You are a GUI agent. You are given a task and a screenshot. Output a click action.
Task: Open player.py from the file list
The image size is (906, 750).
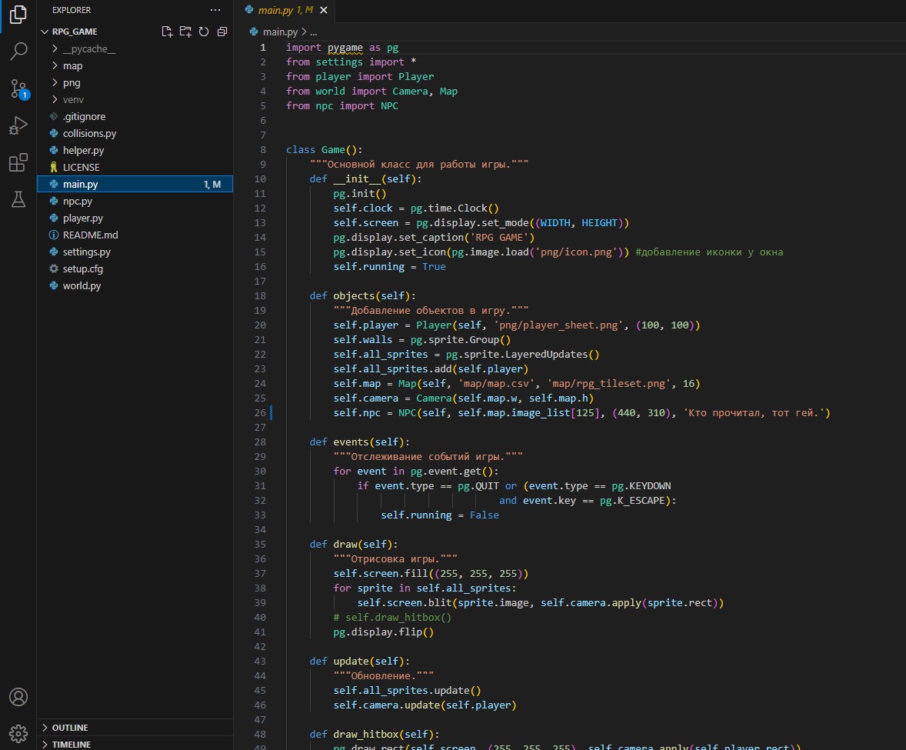[x=83, y=218]
